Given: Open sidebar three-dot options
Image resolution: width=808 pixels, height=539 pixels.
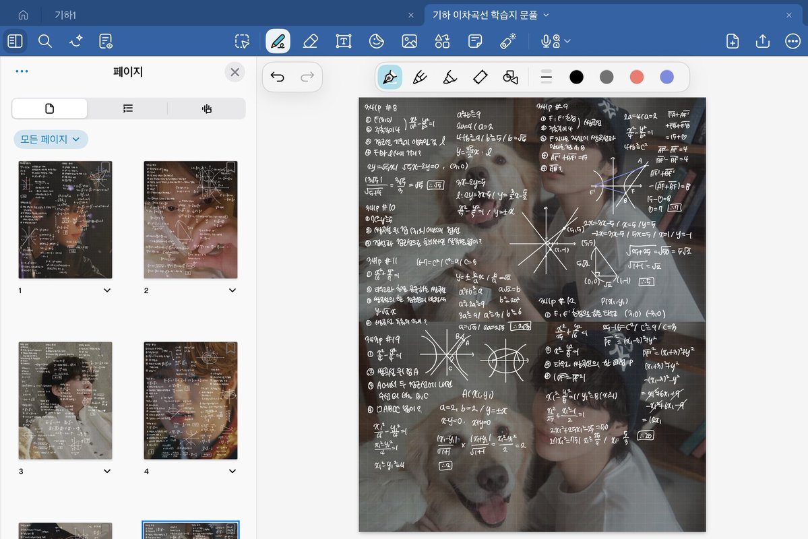Looking at the screenshot, I should coord(22,71).
